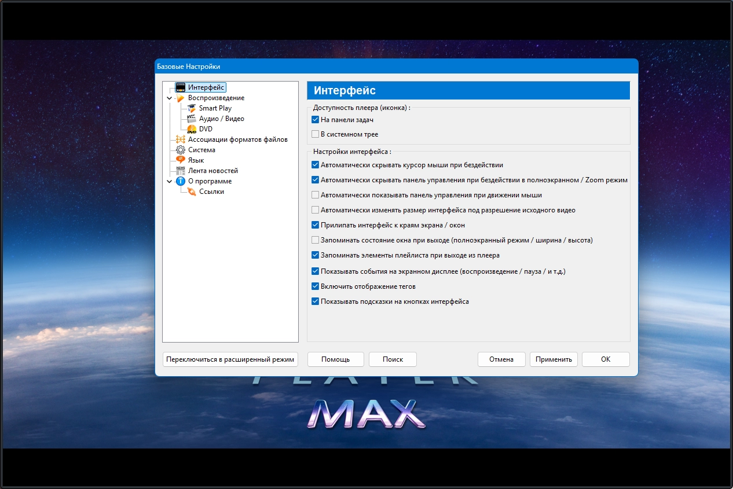
Task: Click the Интерфейс blue page header
Action: (468, 90)
